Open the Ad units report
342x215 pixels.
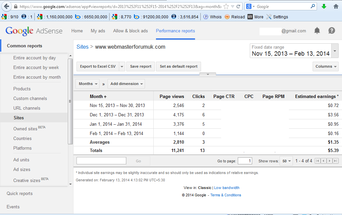21,160
